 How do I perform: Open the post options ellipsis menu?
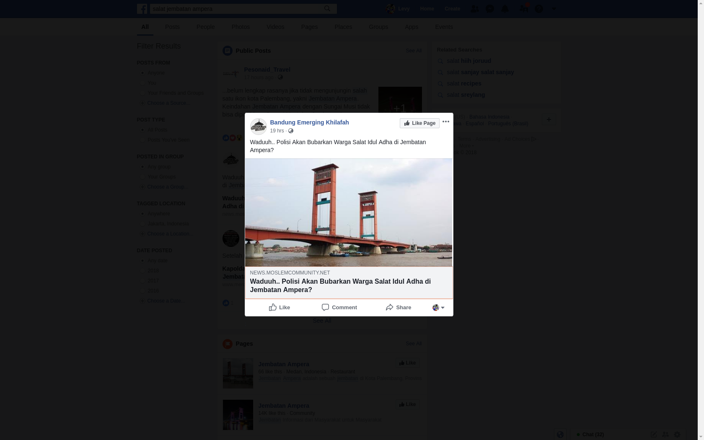pos(446,122)
